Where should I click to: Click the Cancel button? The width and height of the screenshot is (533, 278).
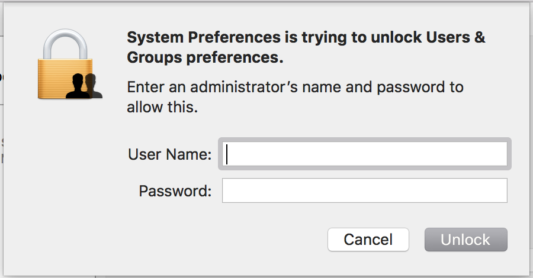368,240
